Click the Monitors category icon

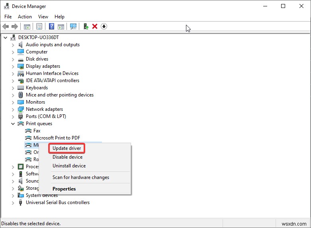click(x=21, y=102)
